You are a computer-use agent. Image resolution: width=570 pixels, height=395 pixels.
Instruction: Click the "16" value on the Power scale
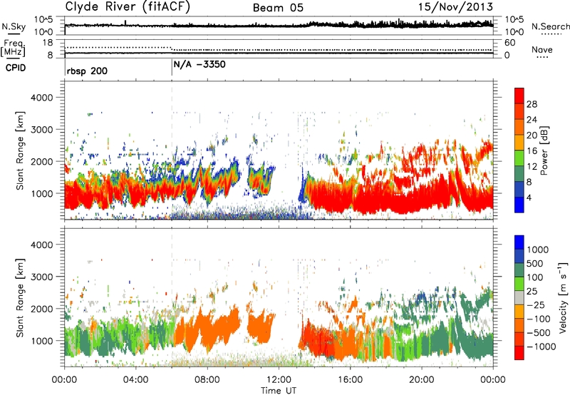(x=532, y=151)
